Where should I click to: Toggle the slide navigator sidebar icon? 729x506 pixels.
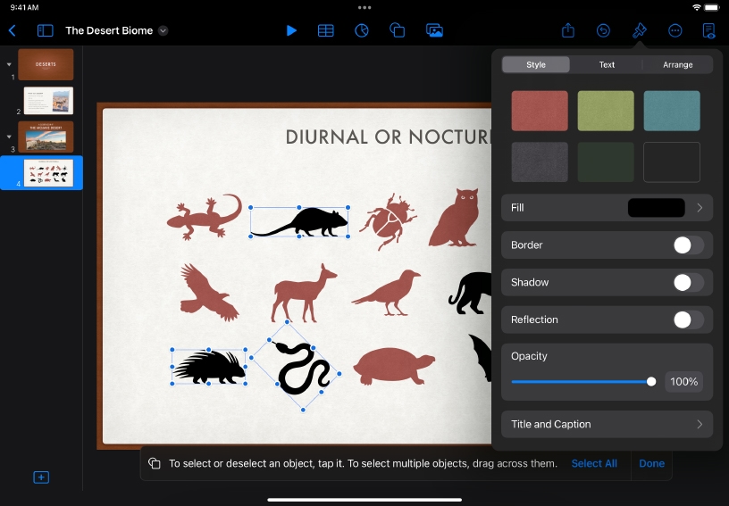tap(45, 30)
